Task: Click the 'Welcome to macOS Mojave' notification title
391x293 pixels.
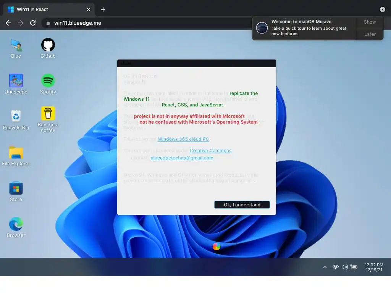Action: pyautogui.click(x=301, y=22)
